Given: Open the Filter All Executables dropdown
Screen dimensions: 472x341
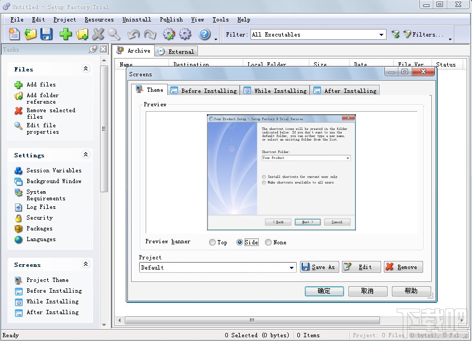Looking at the screenshot, I should tap(381, 34).
